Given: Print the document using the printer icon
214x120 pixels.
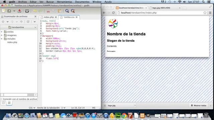Looking at the screenshot, I should coord(27,11).
